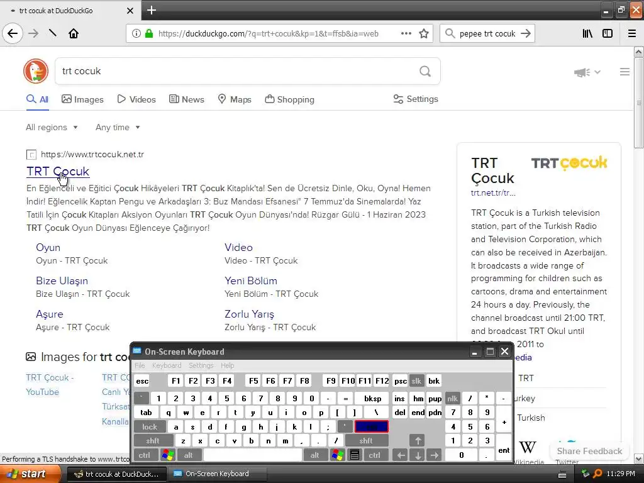Open the Help menu in On-Screen Keyboard

point(227,365)
